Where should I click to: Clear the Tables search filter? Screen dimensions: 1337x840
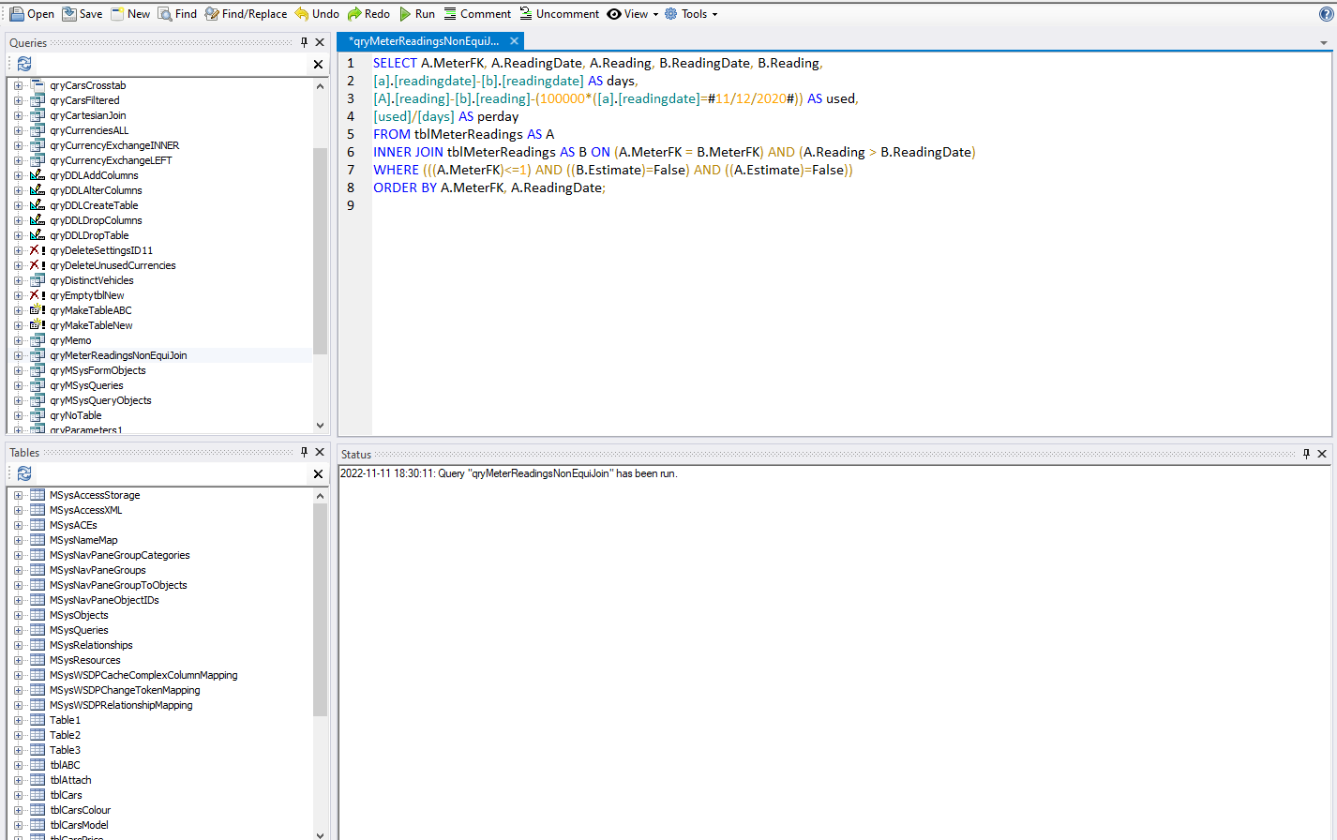coord(318,473)
